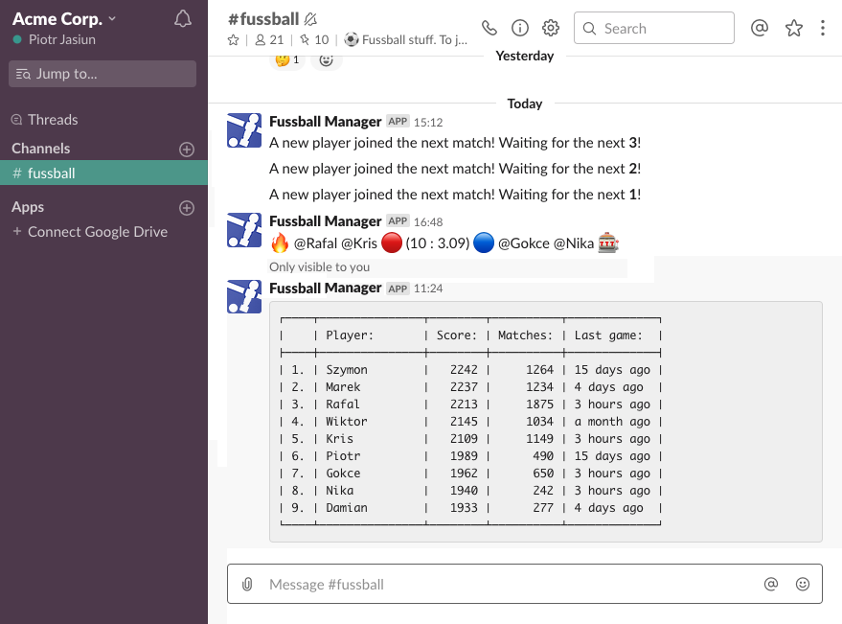Select the fussball channel in sidebar
This screenshot has width=842, height=624.
point(103,173)
